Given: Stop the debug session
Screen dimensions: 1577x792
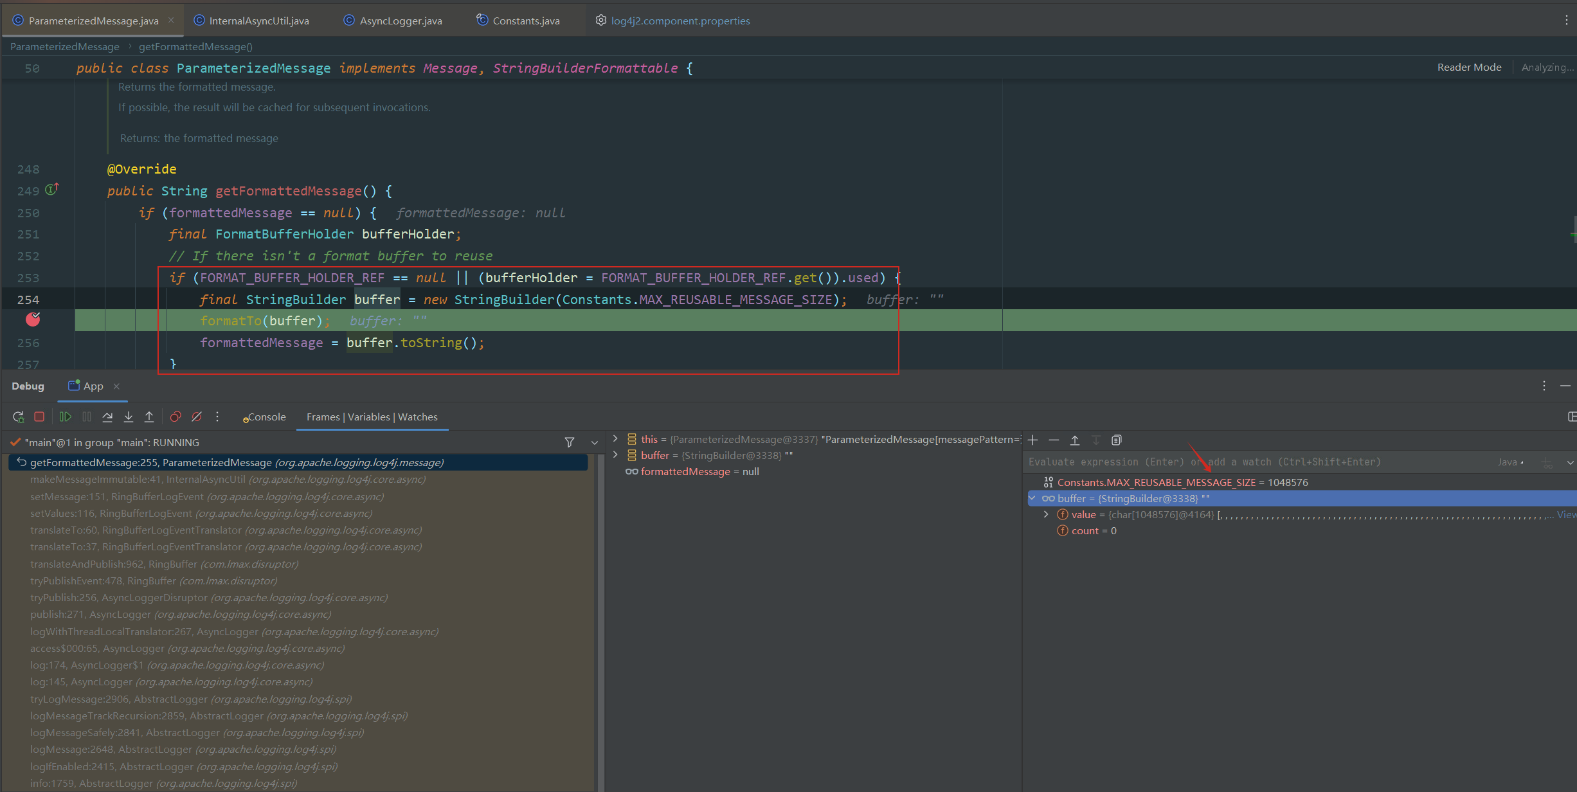Looking at the screenshot, I should (x=39, y=417).
